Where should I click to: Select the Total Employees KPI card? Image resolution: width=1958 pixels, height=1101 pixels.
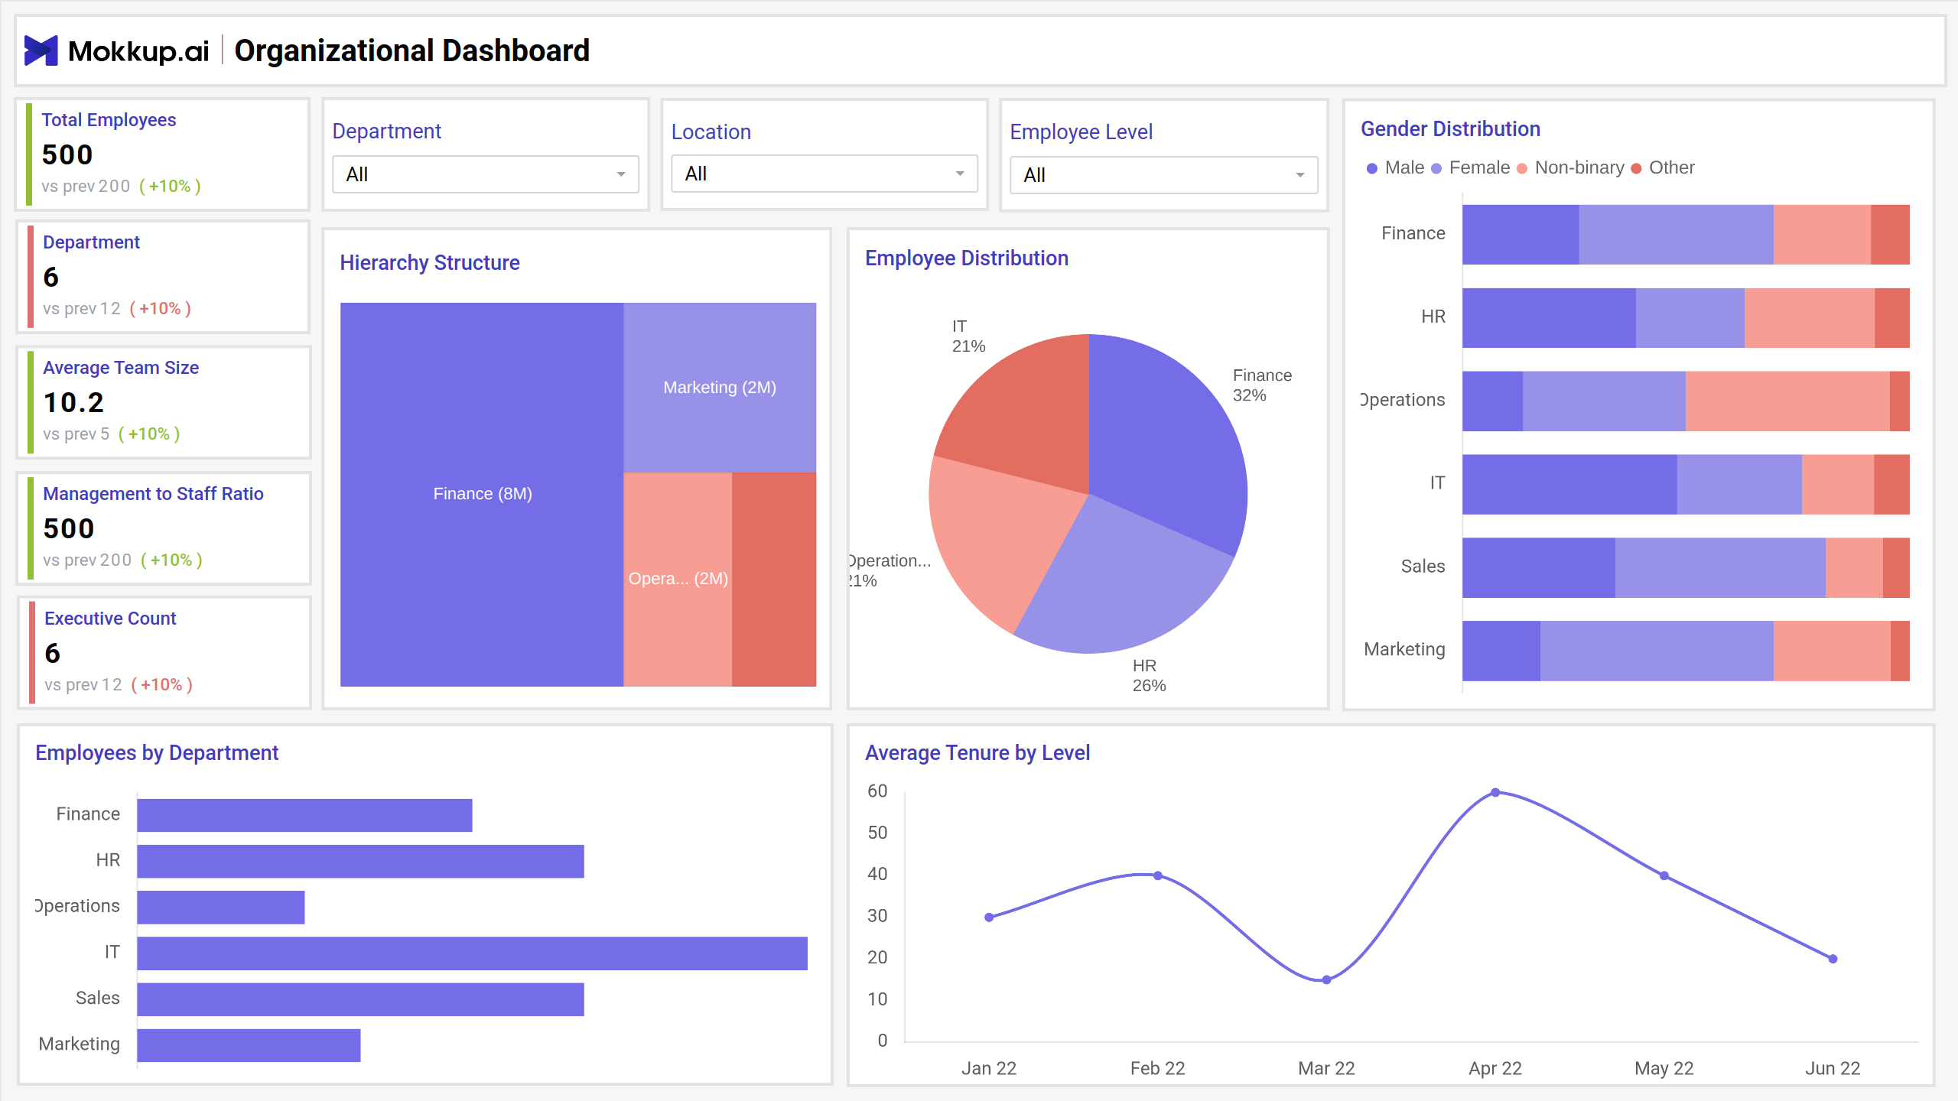[x=163, y=154]
